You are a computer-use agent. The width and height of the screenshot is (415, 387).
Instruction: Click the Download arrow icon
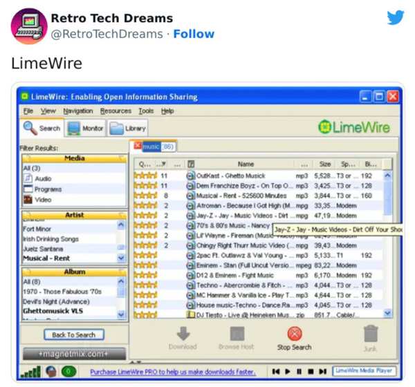[183, 333]
